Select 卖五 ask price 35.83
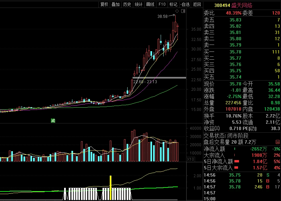The height and width of the screenshot is (201, 281). click(x=235, y=20)
